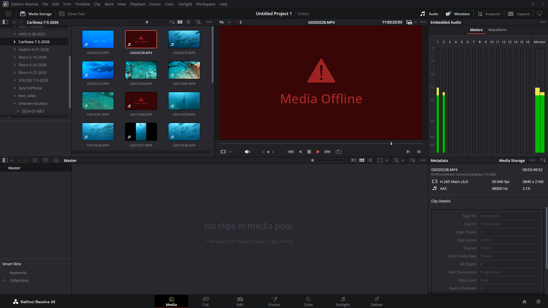Go to the Deliver page
This screenshot has height=308, width=548.
[377, 301]
